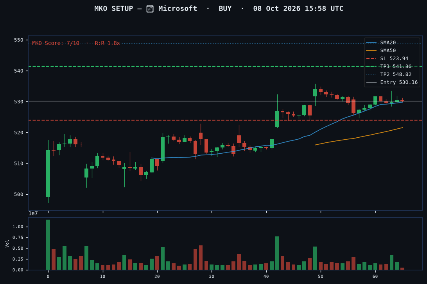
Task: Click the MKO Score 7/10 annotation
Action: [x=56, y=43]
